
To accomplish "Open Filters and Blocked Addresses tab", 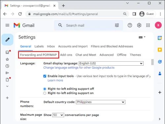I will 112,46.
